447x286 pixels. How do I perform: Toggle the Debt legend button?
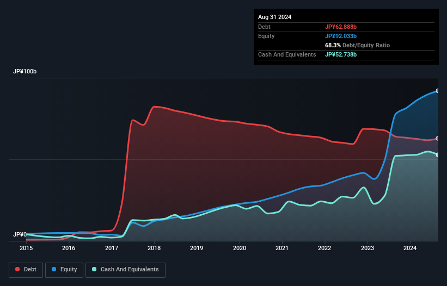click(26, 270)
